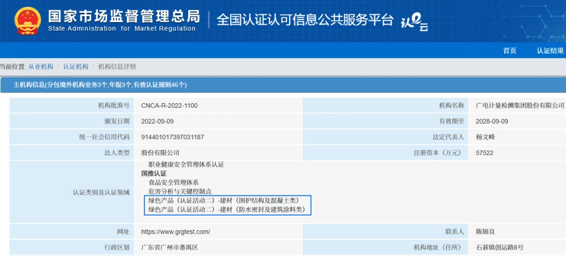
Task: Click the national emblem logo
Action: [28, 20]
